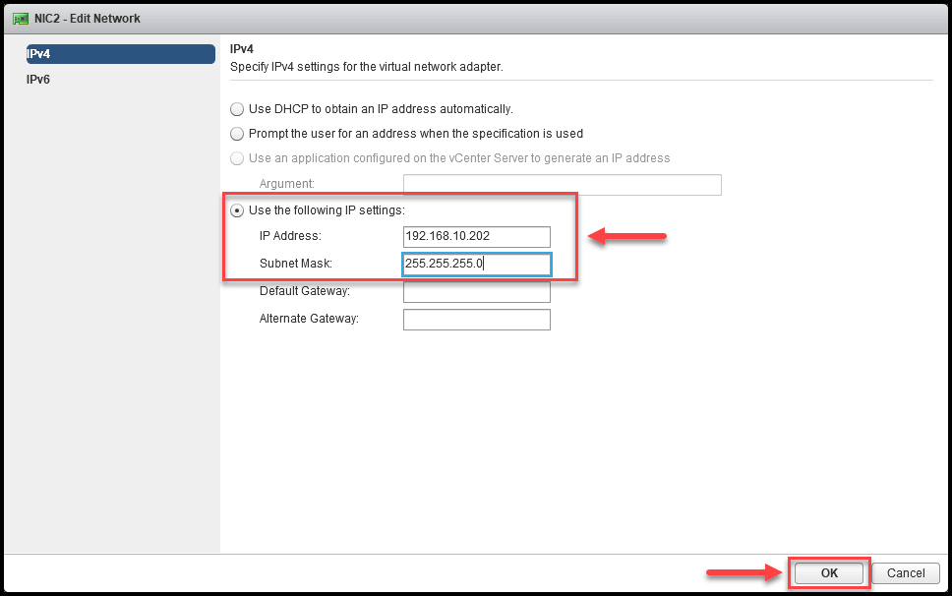
Task: Click the NIC2 - Edit Network title text
Action: pyautogui.click(x=88, y=19)
